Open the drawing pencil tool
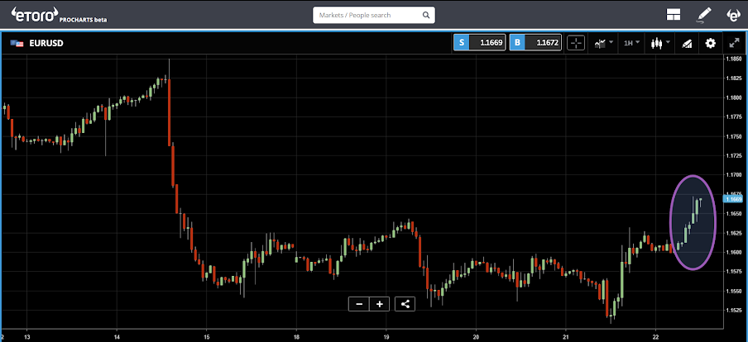Viewport: 748px width, 342px height. 703,15
